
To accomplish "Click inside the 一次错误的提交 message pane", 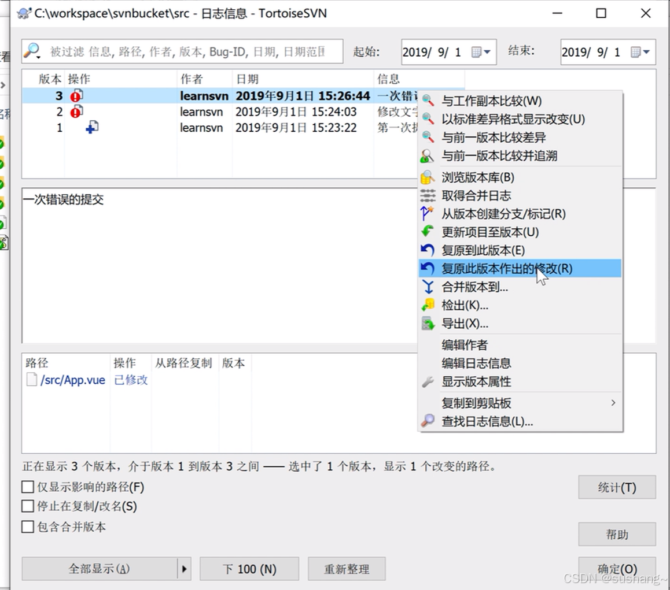I will point(220,265).
